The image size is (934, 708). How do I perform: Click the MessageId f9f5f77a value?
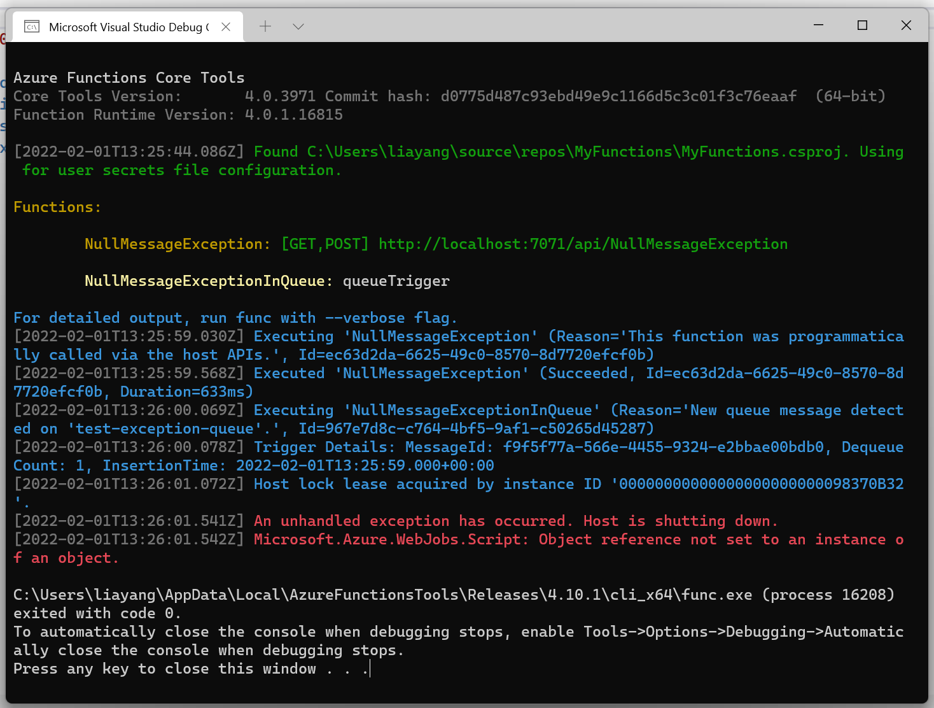point(664,447)
